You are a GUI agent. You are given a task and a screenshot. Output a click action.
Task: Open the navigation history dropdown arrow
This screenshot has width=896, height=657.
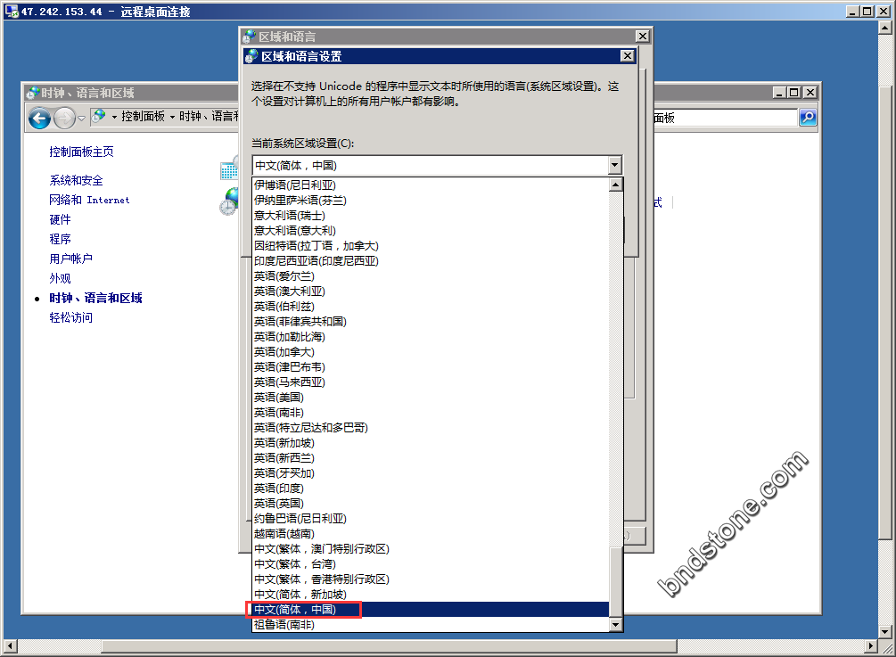82,118
